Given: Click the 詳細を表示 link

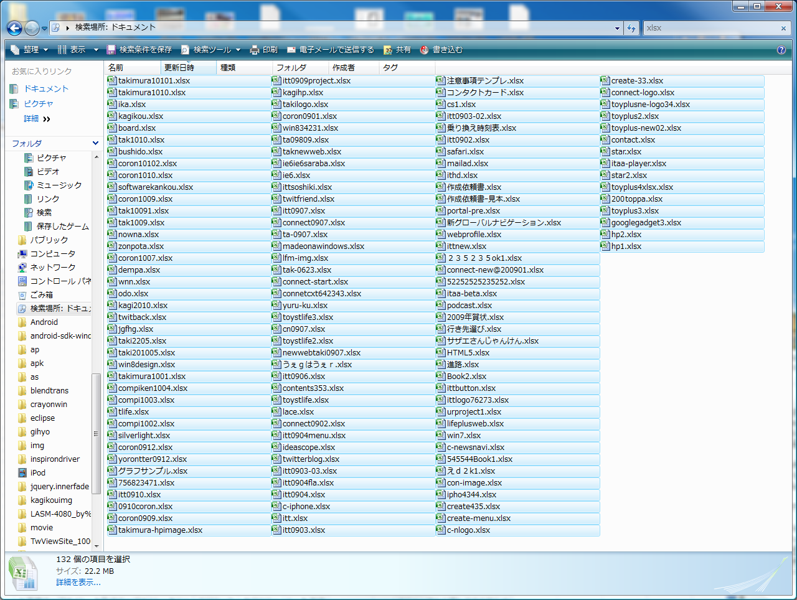Looking at the screenshot, I should tap(78, 583).
